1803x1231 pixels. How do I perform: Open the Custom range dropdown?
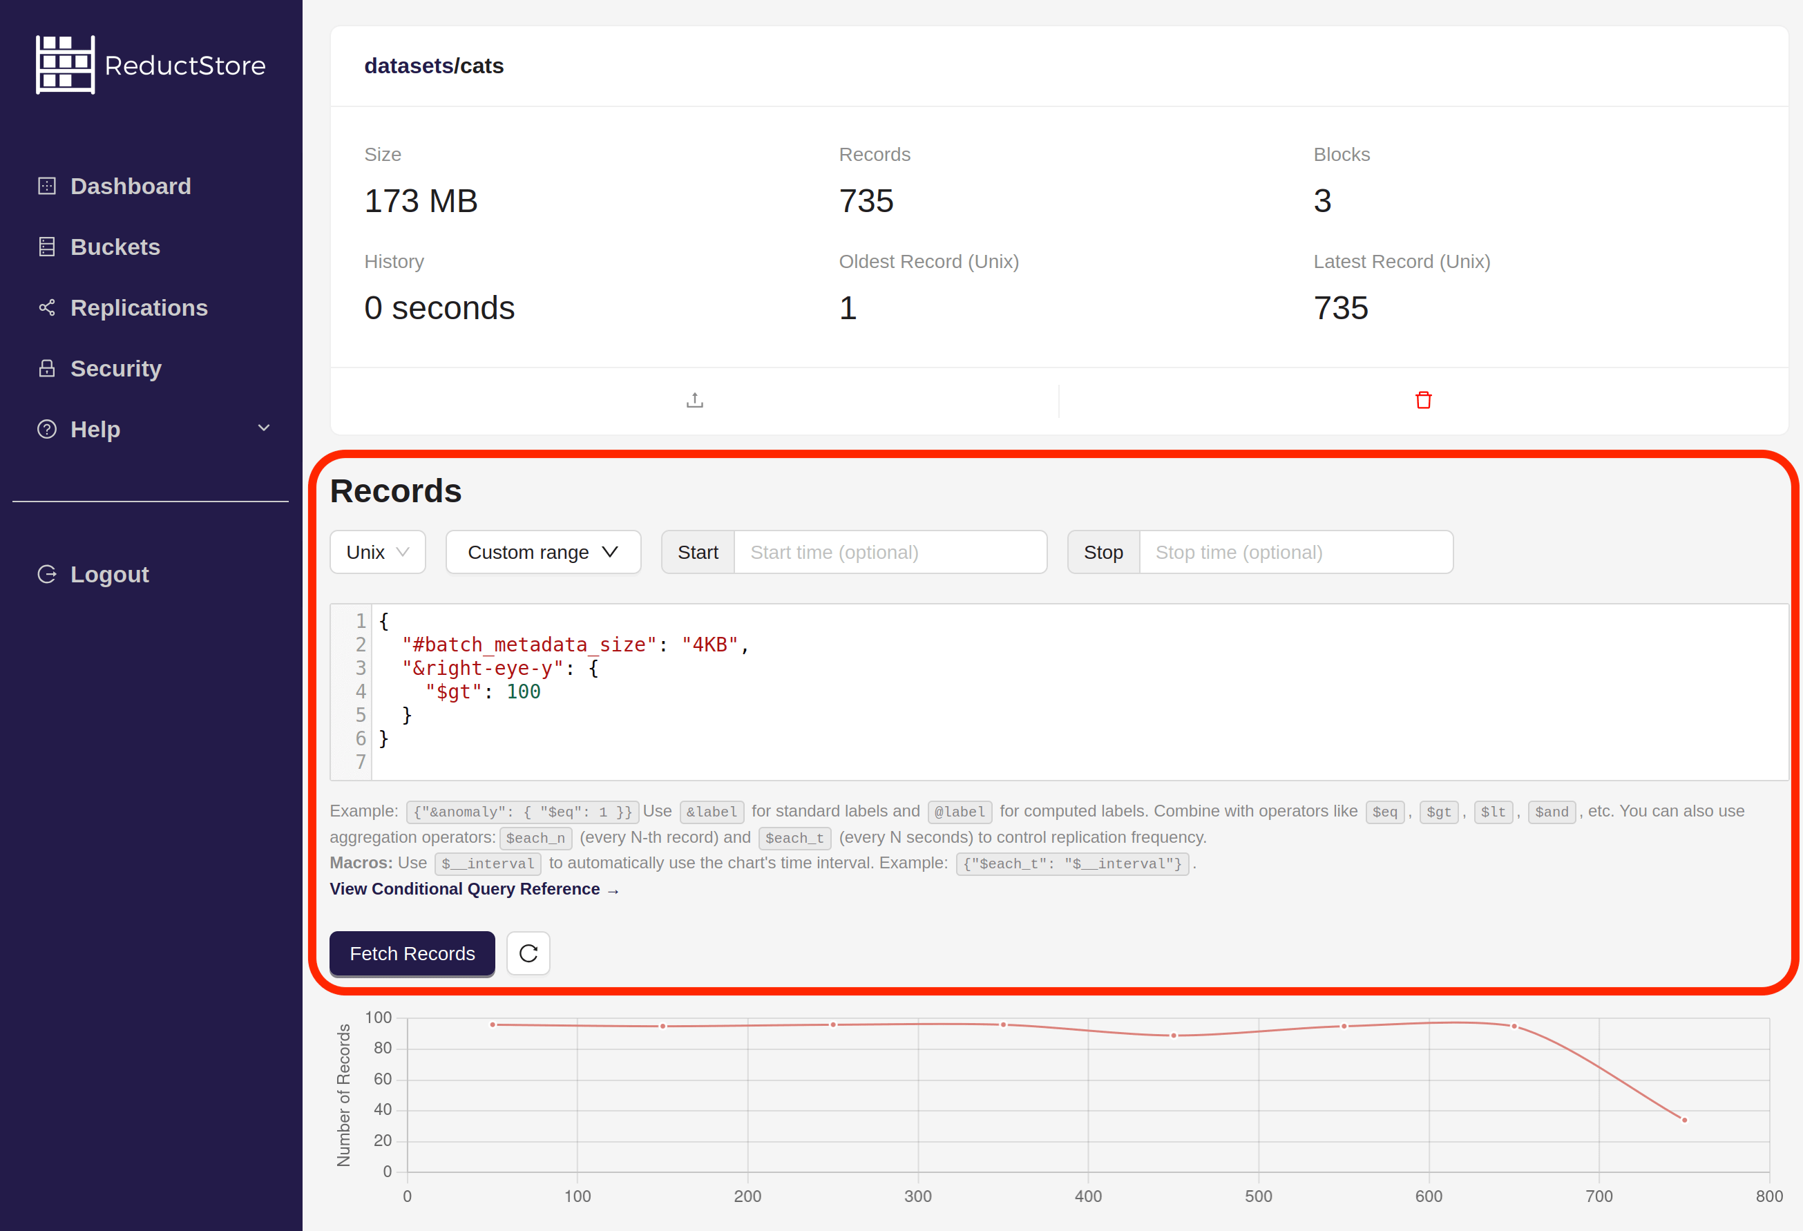click(542, 551)
